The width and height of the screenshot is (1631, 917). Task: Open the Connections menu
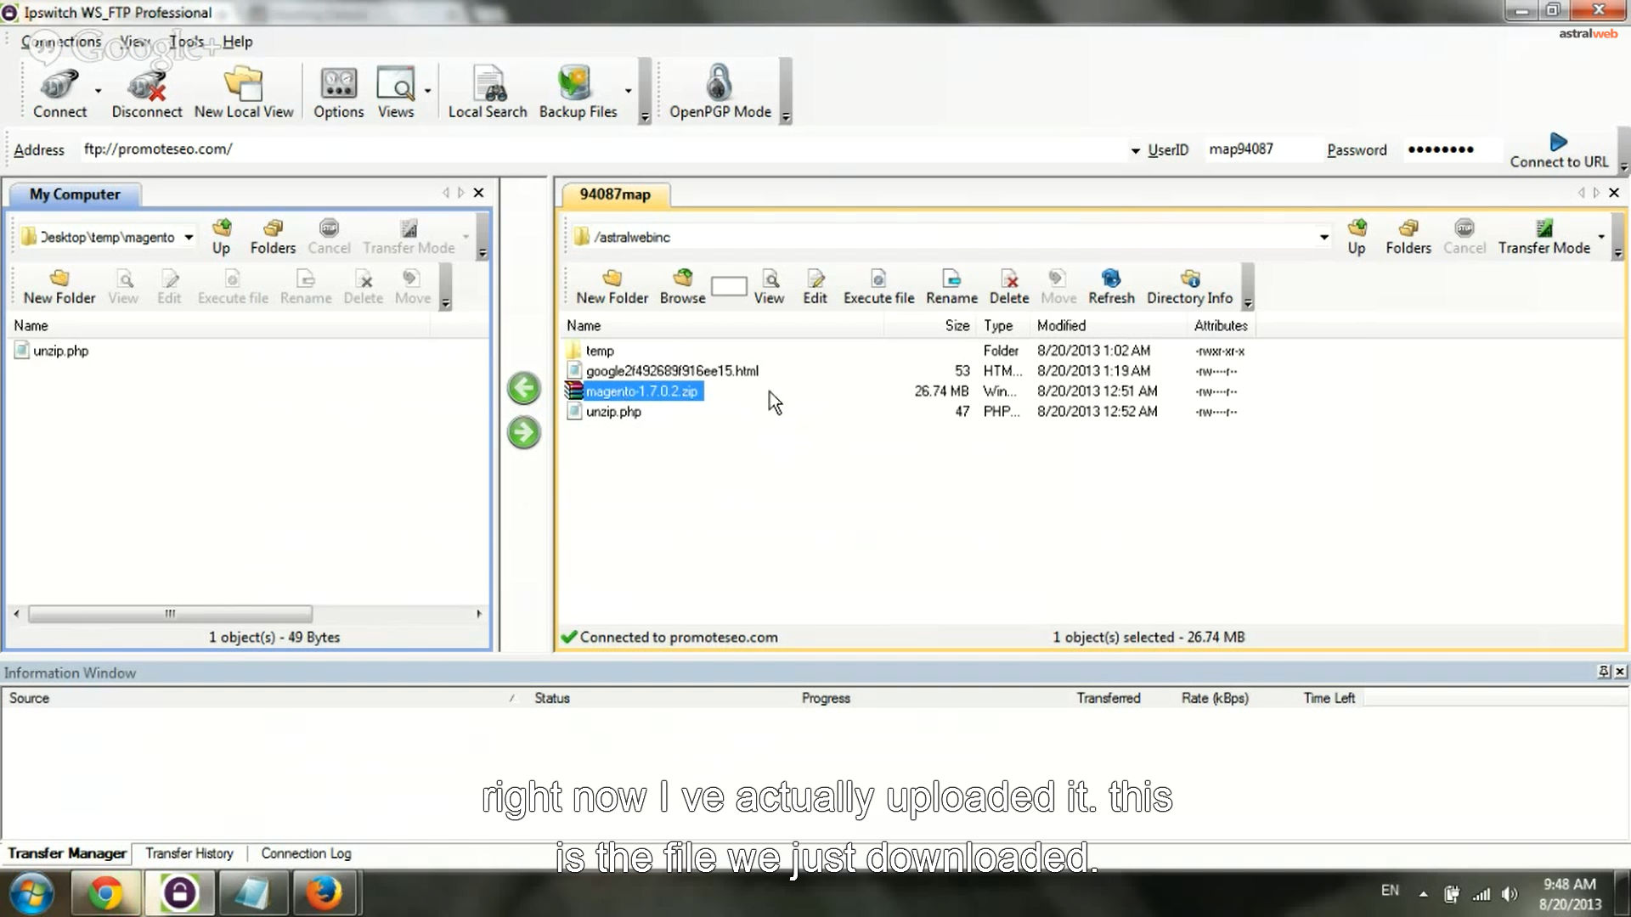click(61, 42)
